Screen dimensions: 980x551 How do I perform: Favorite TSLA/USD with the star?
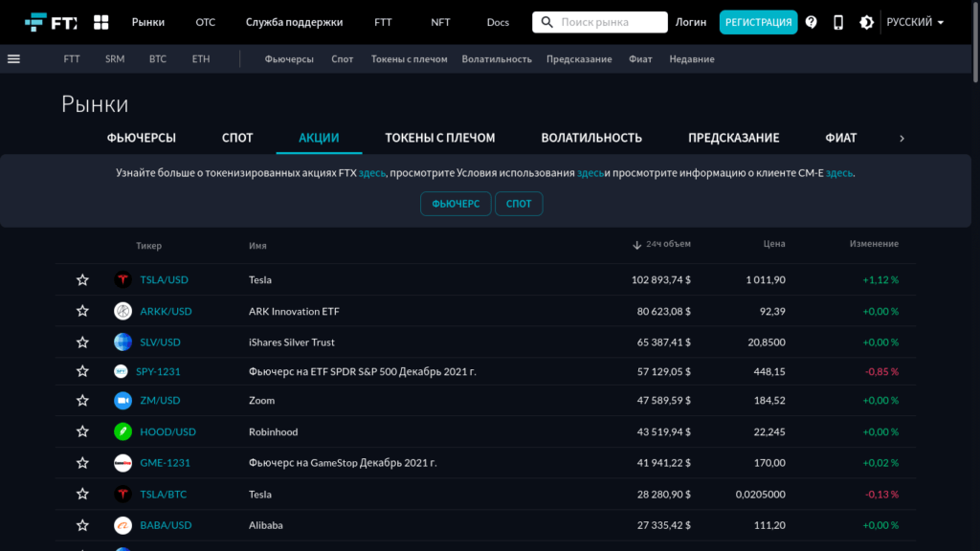(82, 280)
